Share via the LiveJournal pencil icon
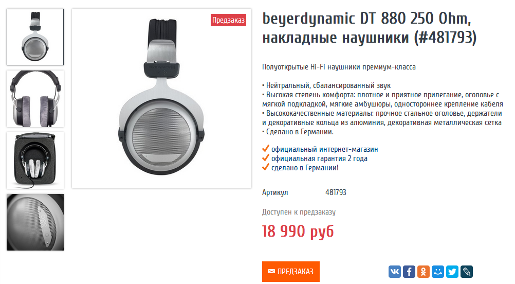Image resolution: width=515 pixels, height=284 pixels. pyautogui.click(x=467, y=272)
